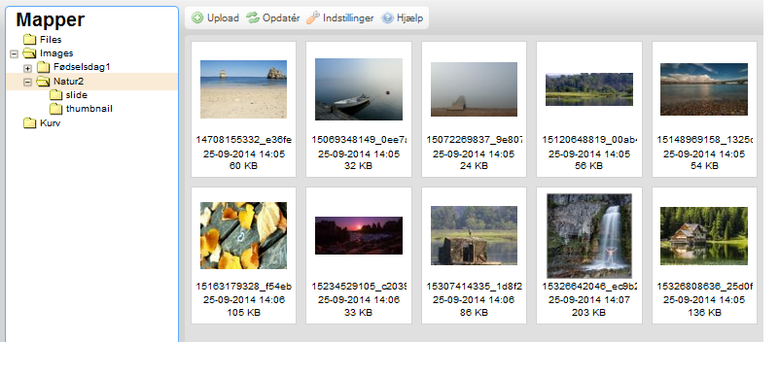779x376 pixels.
Task: Click the file name 15072269837_9e807
Action: [x=474, y=140]
